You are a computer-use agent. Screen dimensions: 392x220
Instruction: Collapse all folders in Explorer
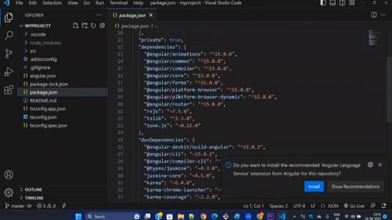tap(102, 26)
